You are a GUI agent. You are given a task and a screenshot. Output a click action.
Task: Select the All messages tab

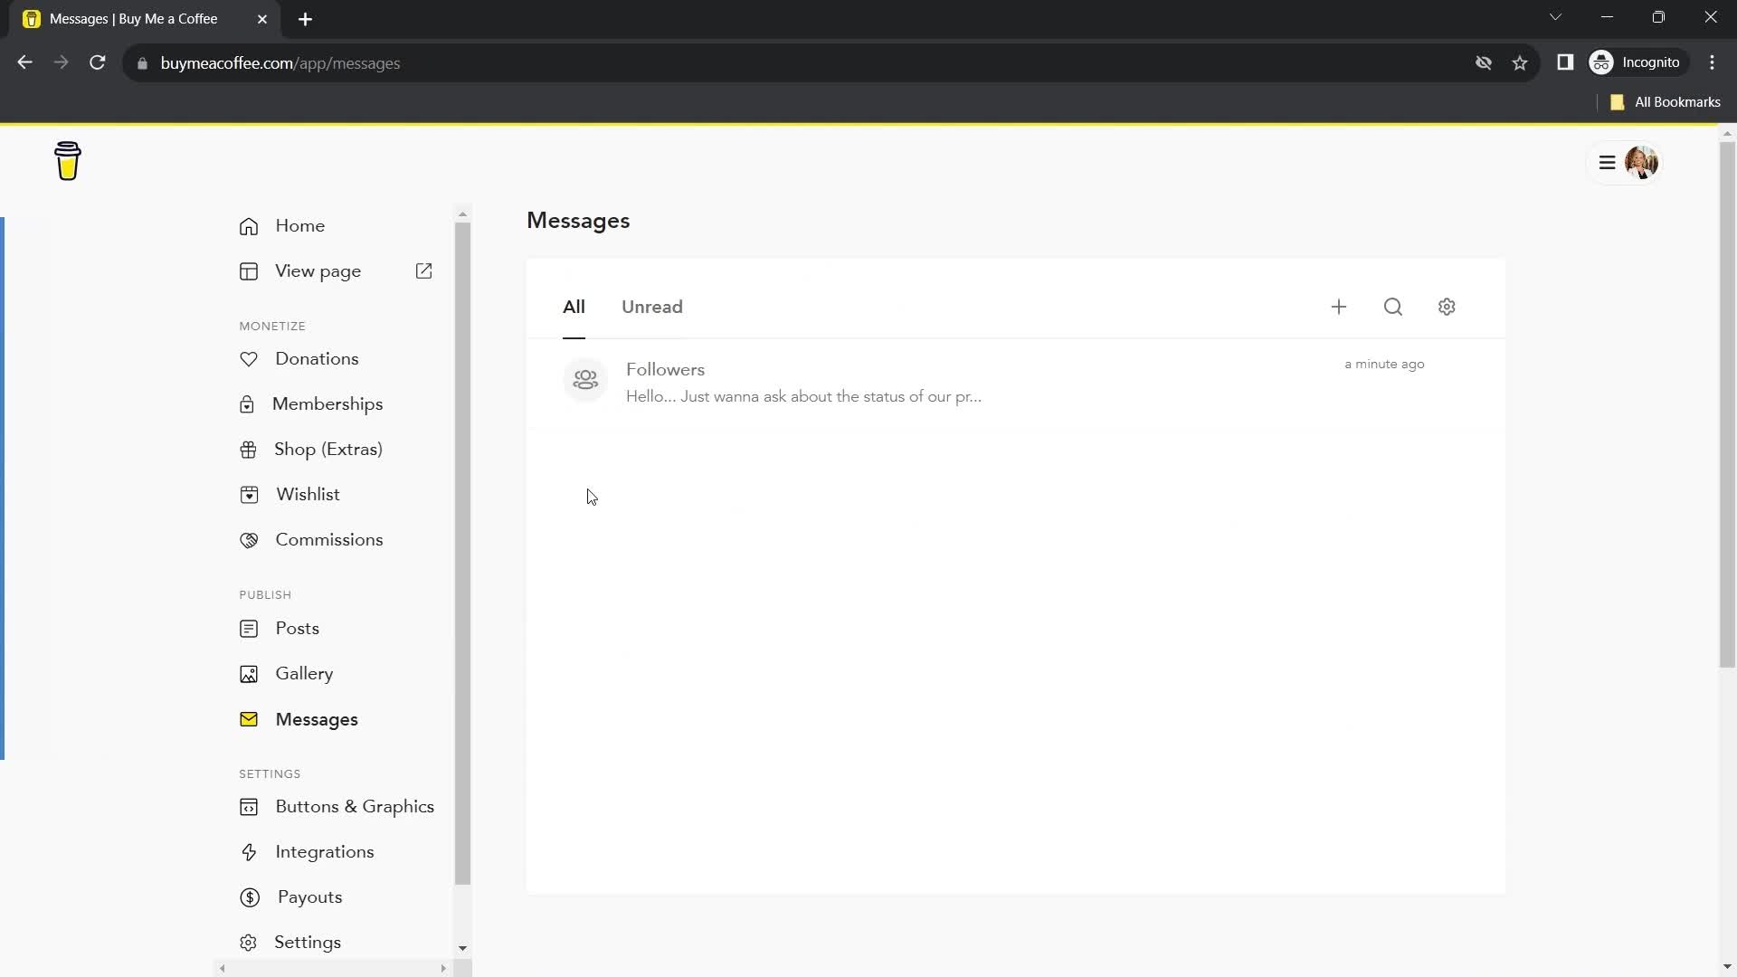(x=574, y=307)
